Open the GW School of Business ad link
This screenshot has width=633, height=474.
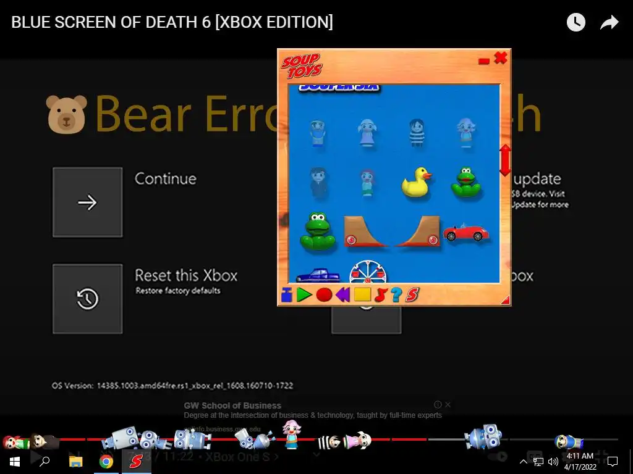232,405
